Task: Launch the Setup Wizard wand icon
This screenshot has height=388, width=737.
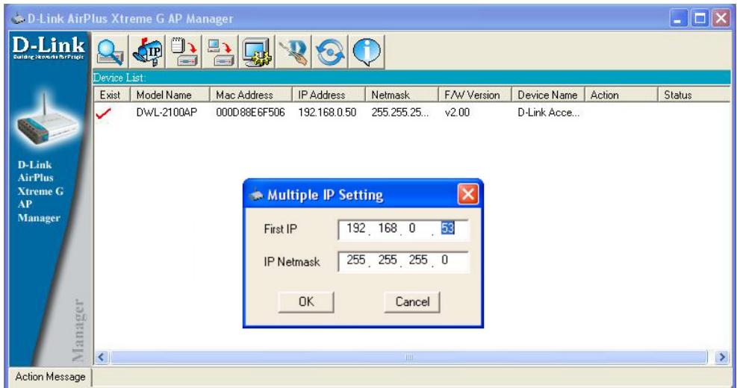Action: click(x=293, y=51)
